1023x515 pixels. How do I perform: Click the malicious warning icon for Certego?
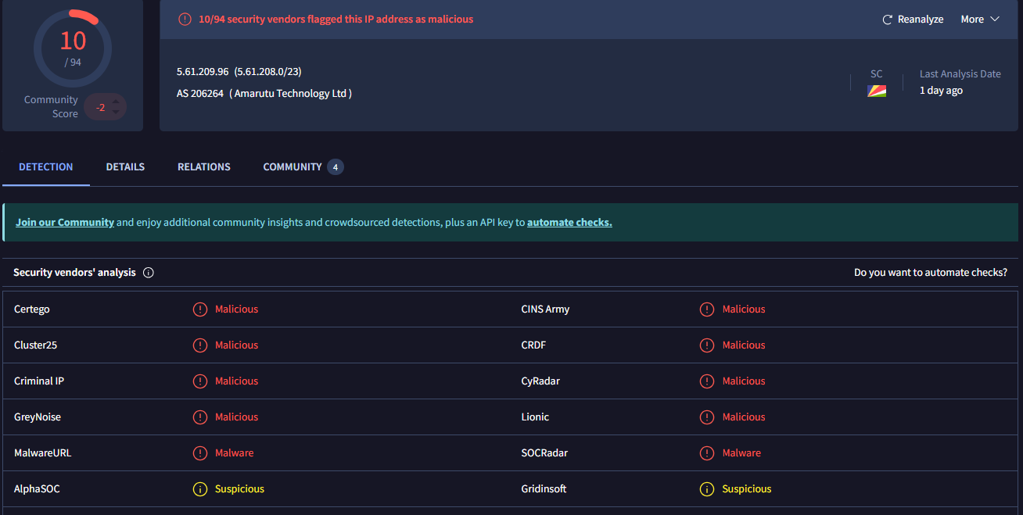pyautogui.click(x=200, y=309)
